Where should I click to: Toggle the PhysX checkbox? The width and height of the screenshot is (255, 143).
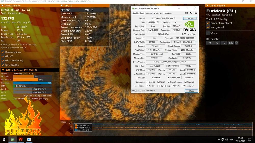click(173, 86)
